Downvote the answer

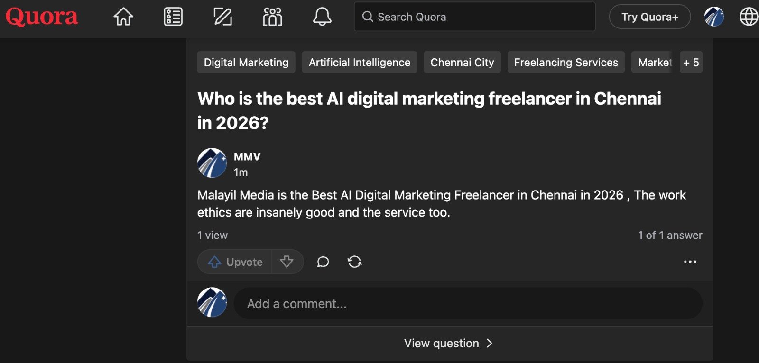(x=287, y=262)
